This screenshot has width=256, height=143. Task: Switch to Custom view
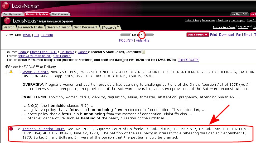[x=47, y=35]
